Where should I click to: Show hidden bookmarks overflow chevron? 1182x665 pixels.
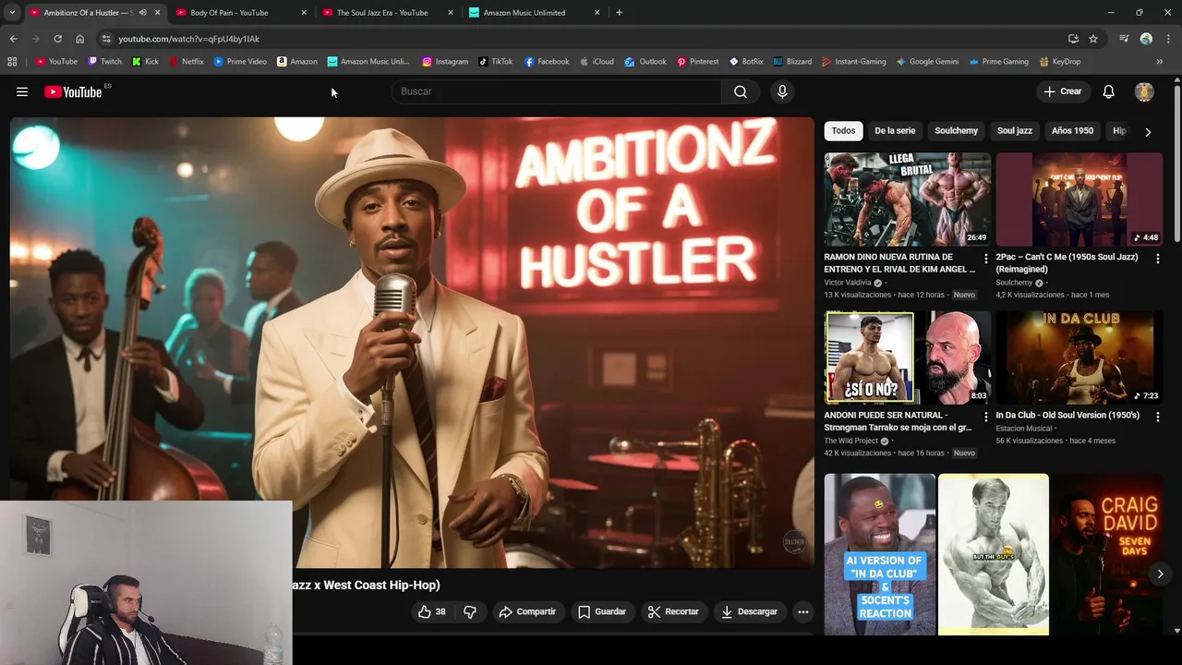(x=1160, y=62)
